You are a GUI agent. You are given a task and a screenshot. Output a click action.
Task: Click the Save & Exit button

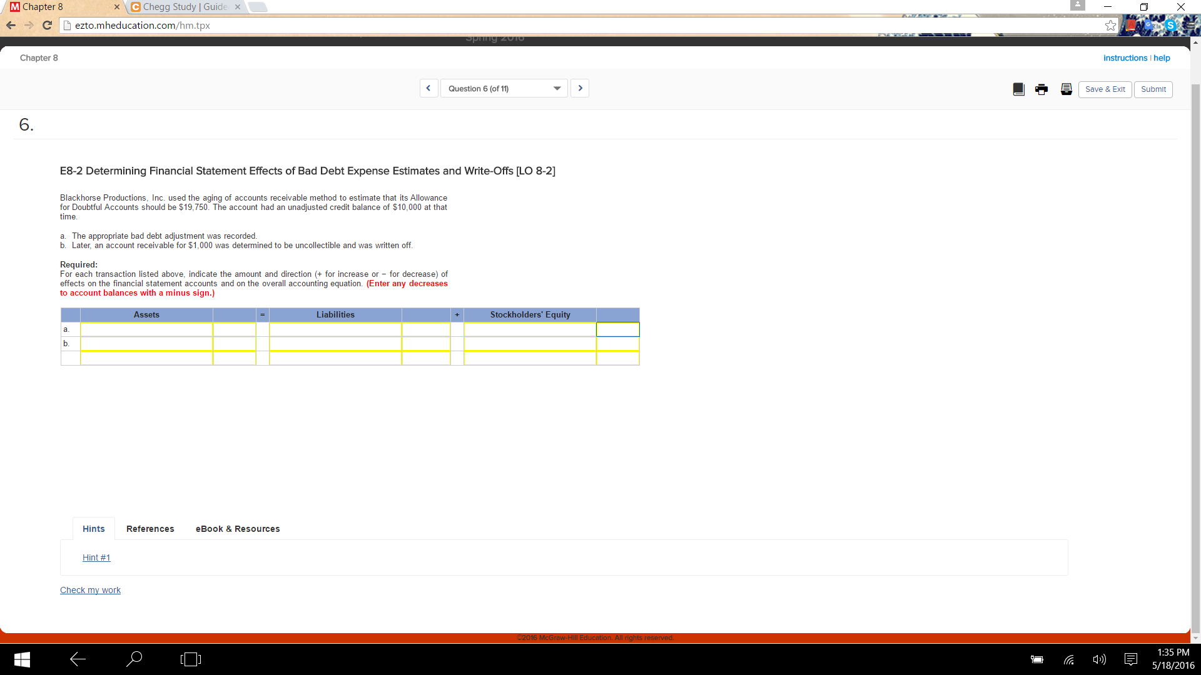pos(1105,89)
